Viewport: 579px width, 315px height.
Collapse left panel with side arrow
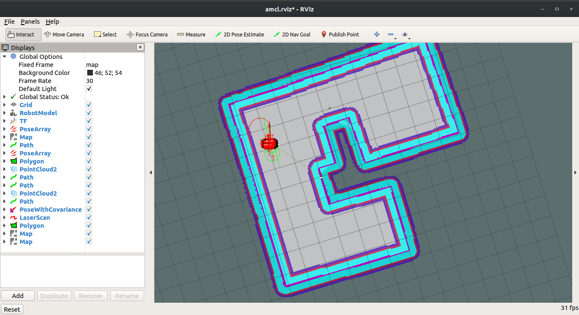tap(150, 173)
